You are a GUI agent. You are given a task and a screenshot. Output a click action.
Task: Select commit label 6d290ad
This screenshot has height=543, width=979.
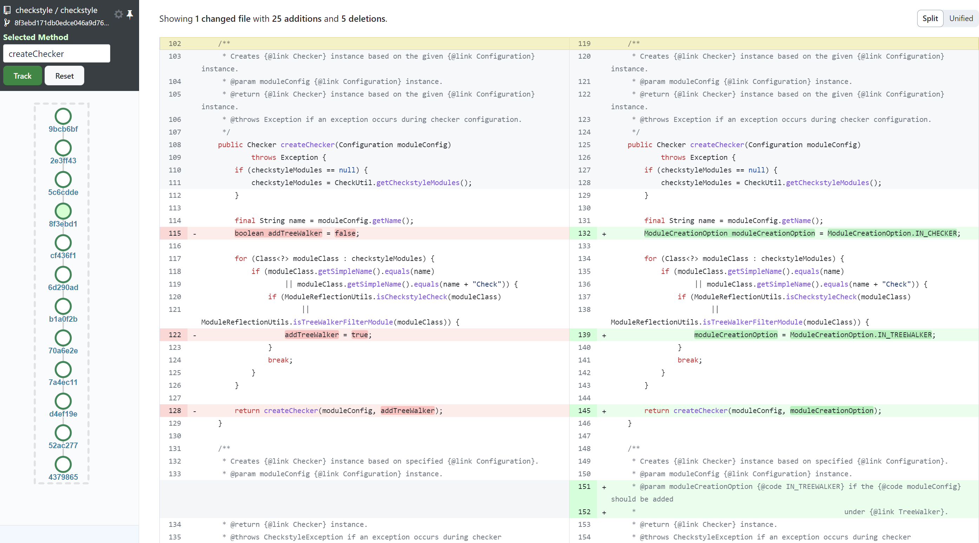point(63,287)
